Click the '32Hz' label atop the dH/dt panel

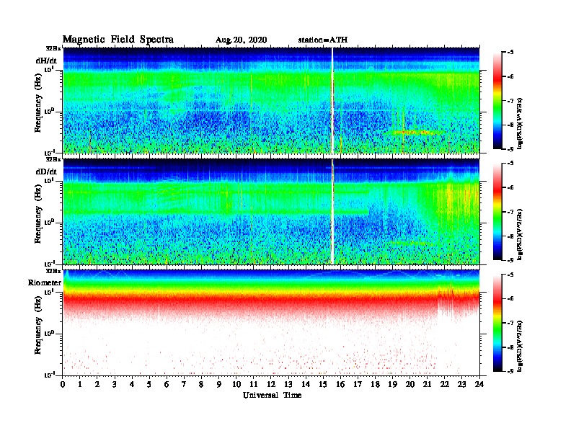[53, 48]
